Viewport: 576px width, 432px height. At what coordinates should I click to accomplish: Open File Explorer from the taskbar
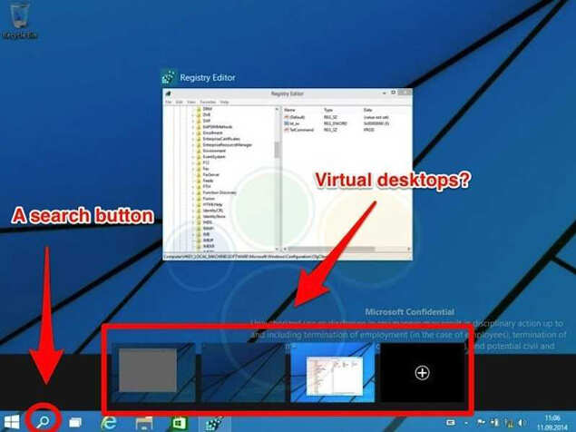click(x=143, y=422)
